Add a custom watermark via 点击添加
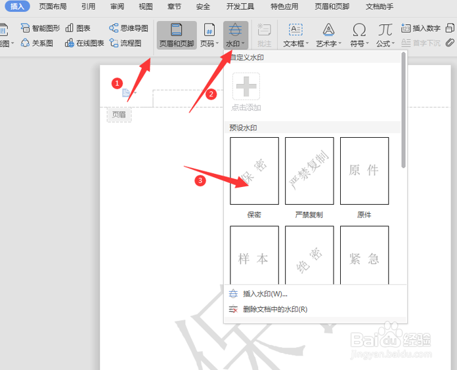 (x=246, y=92)
